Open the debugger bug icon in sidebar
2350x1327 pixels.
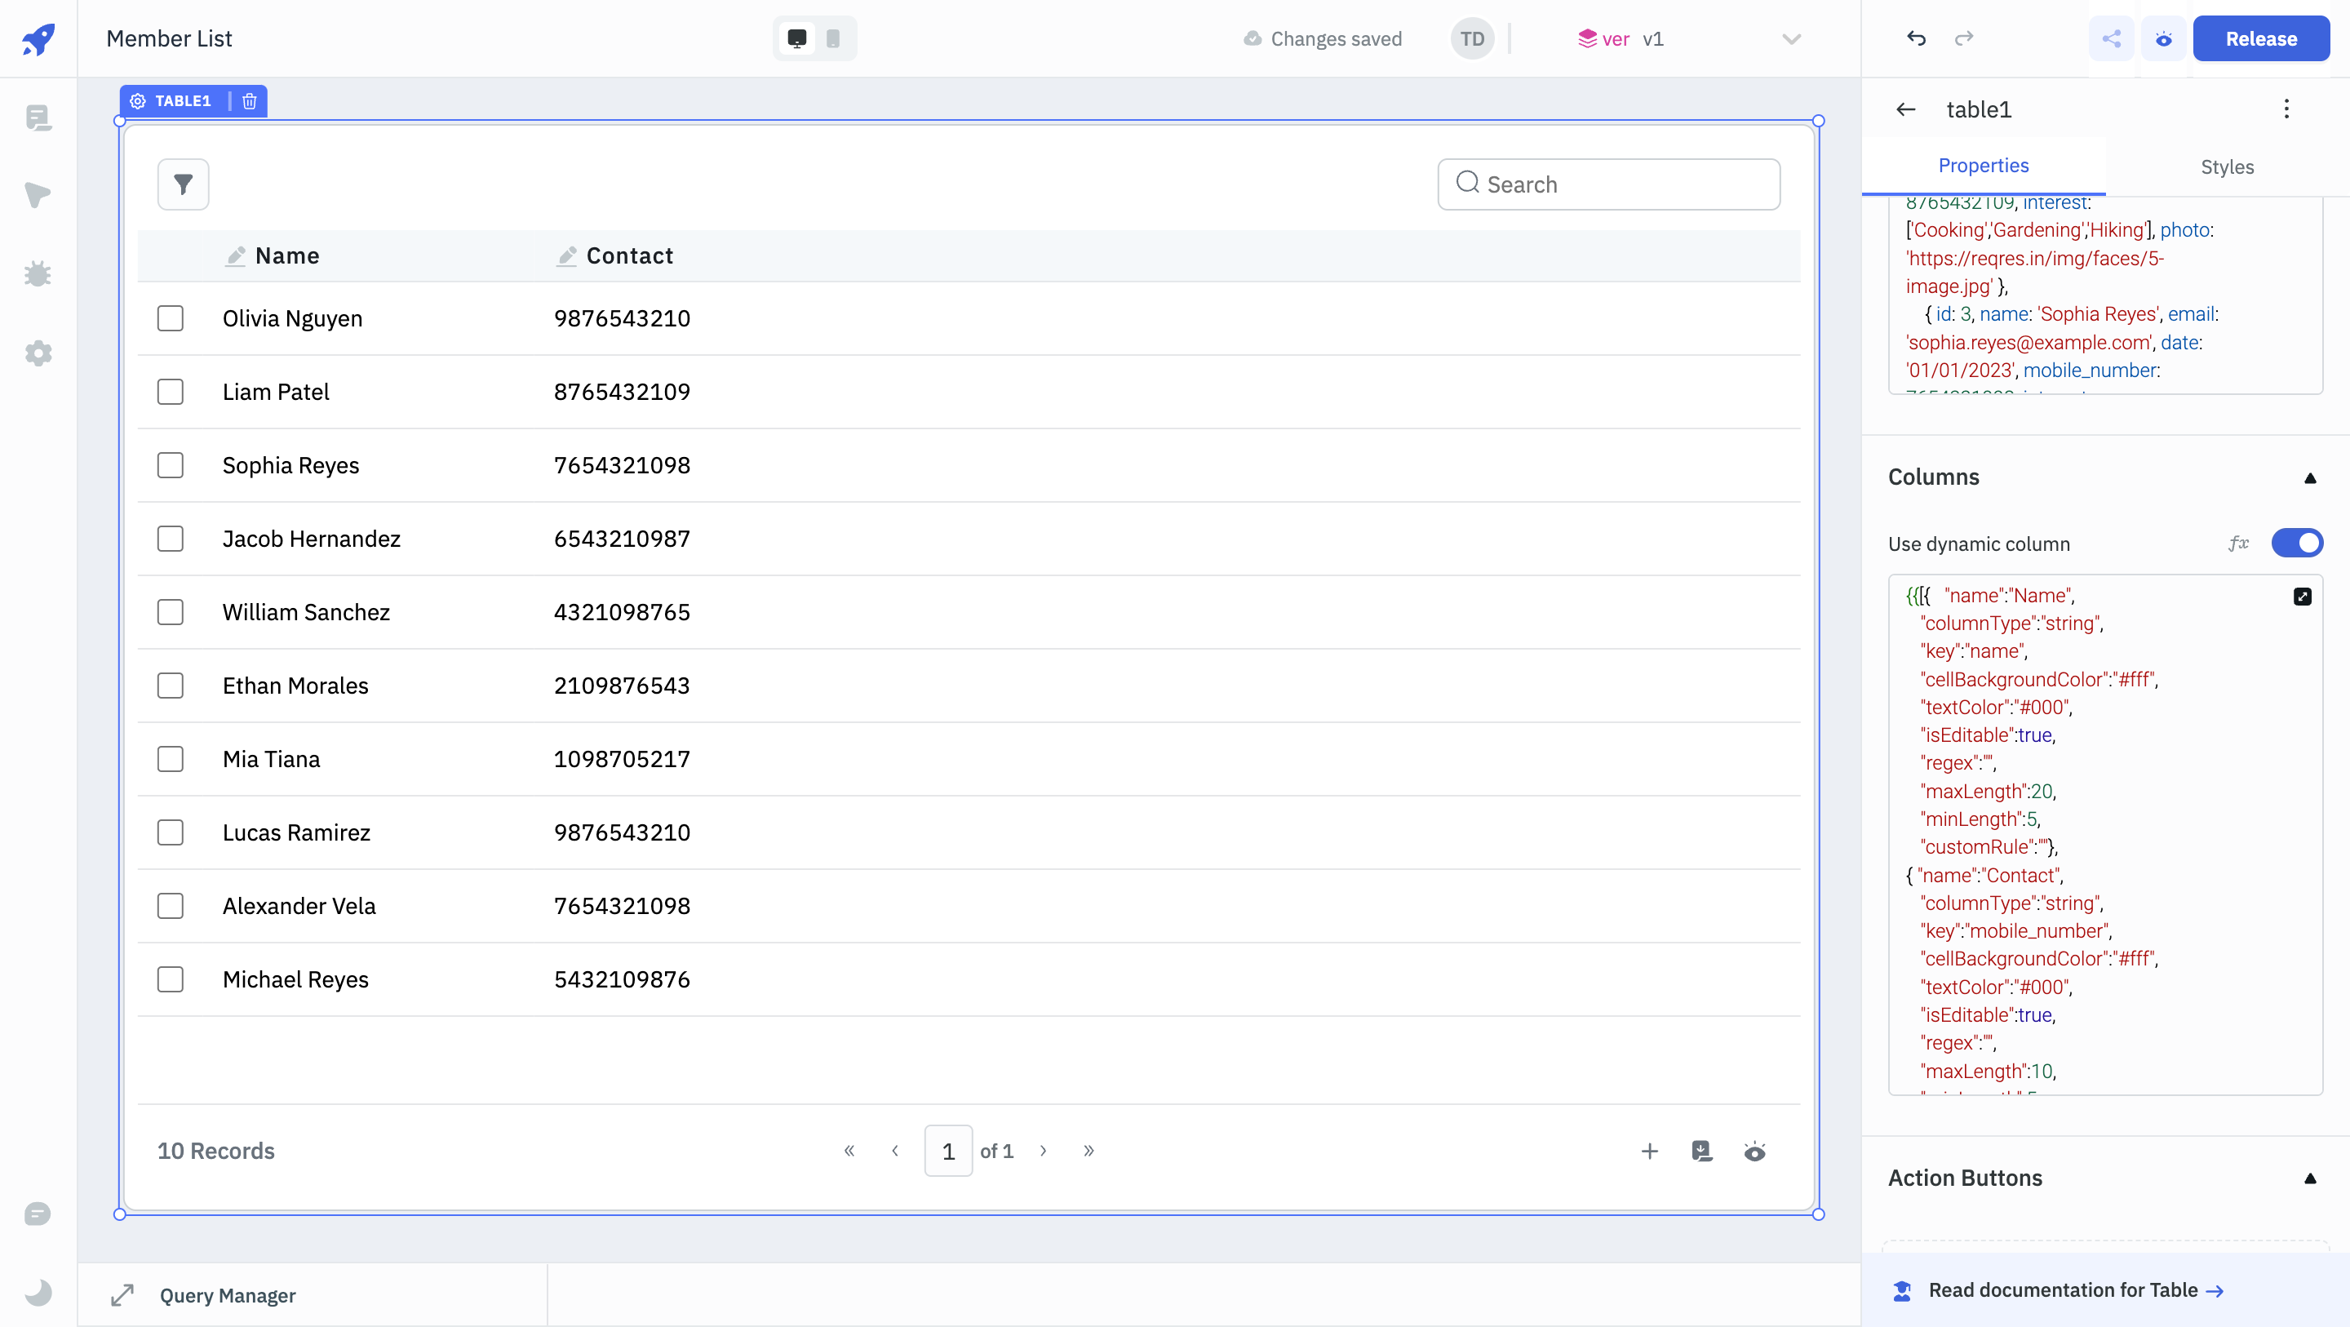(38, 273)
